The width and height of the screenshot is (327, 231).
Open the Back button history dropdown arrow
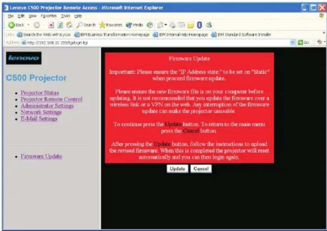tap(28, 25)
